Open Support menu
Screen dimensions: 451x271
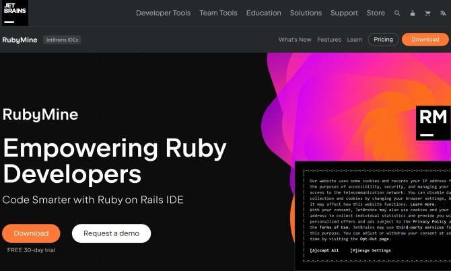[x=344, y=13]
